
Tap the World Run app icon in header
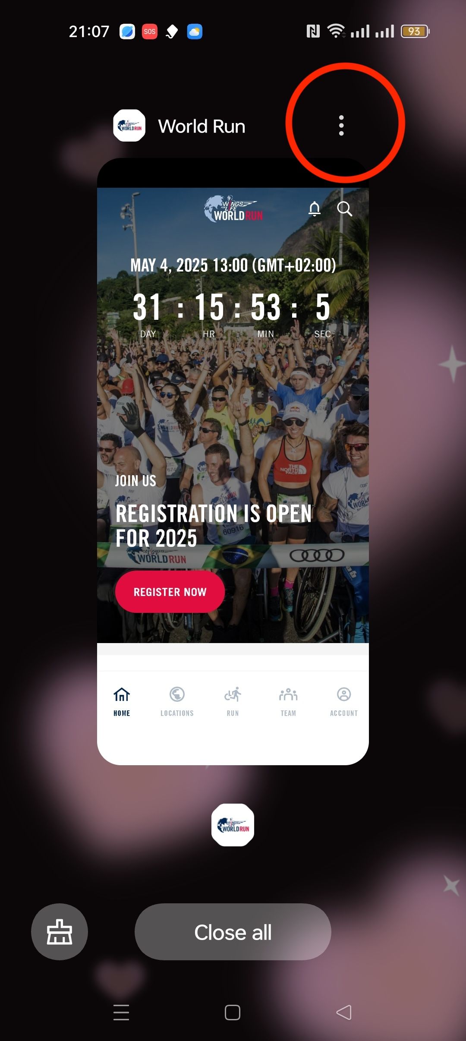129,126
